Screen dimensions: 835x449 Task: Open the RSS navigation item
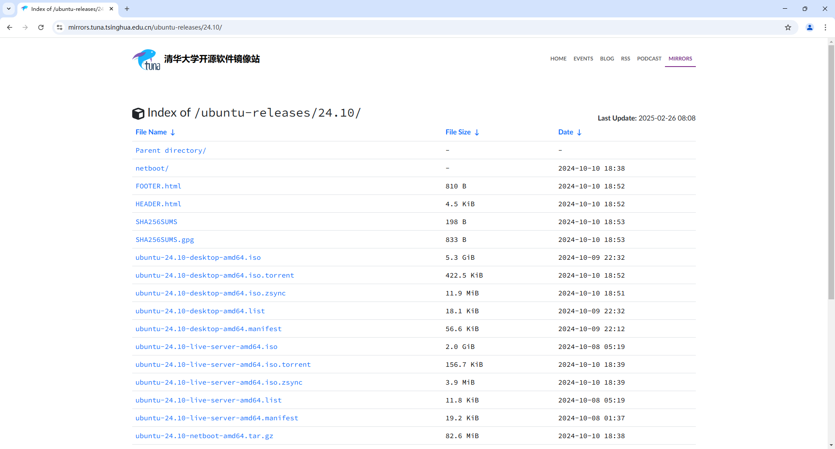(625, 59)
